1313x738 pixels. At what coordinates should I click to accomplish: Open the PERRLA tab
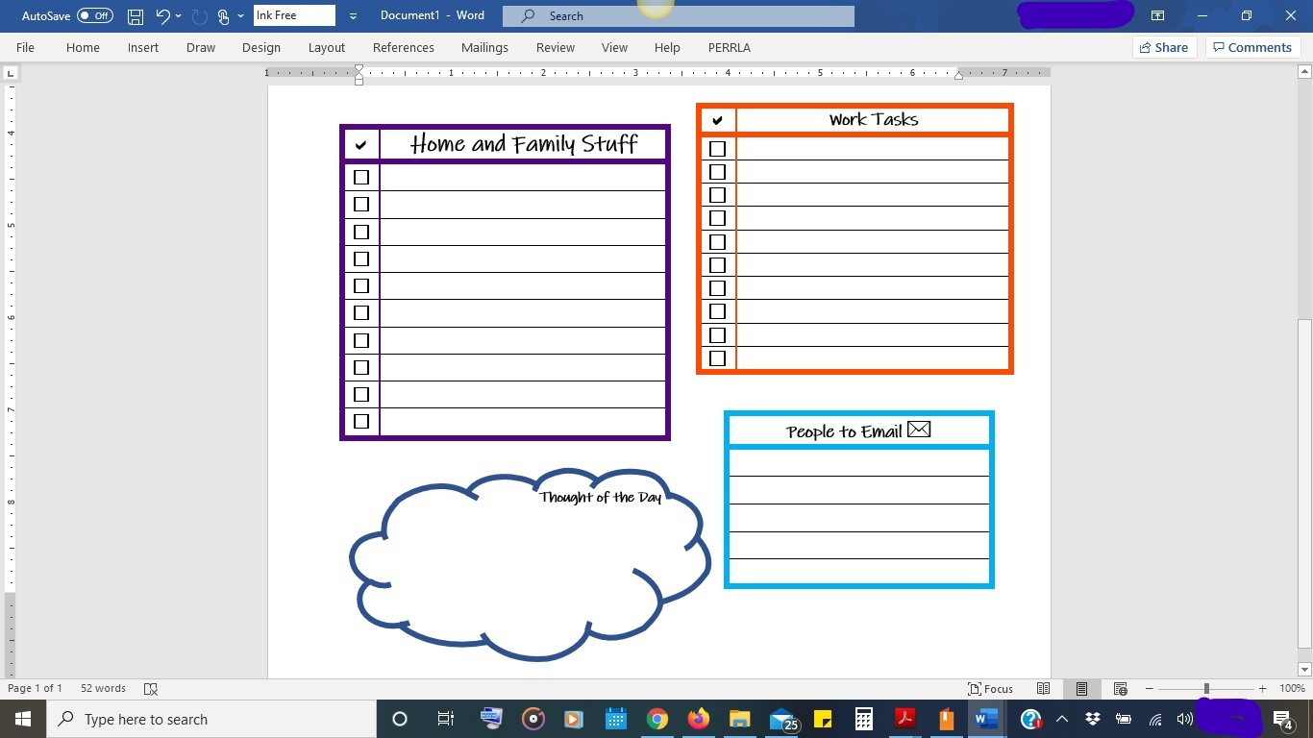[x=729, y=47]
